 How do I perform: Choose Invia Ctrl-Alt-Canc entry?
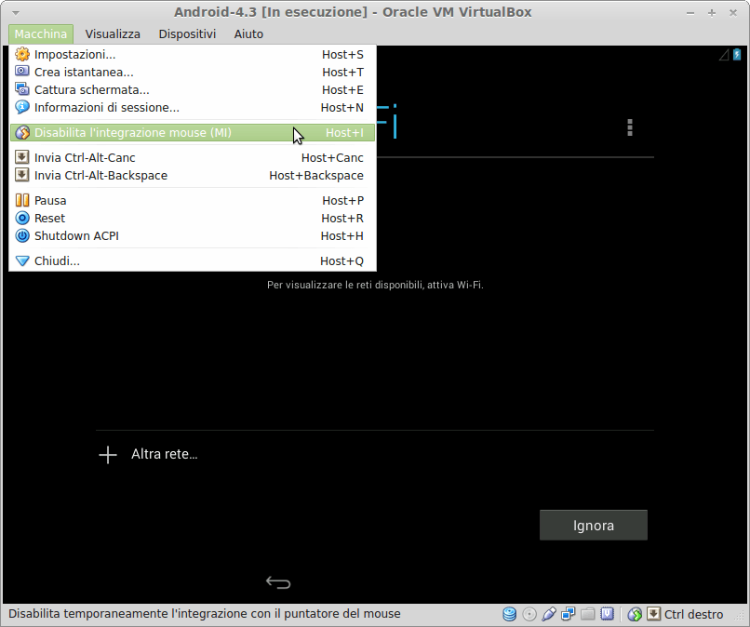(x=193, y=158)
